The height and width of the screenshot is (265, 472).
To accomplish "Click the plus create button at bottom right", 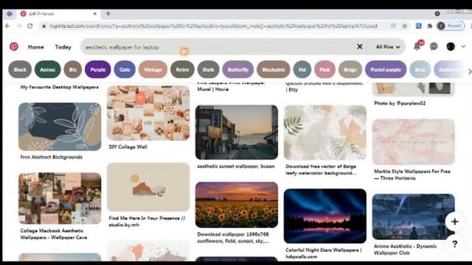I will [455, 222].
